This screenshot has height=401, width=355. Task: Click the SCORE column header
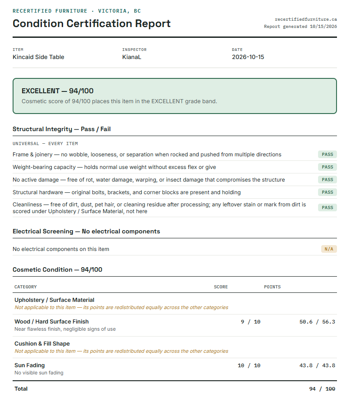click(221, 287)
